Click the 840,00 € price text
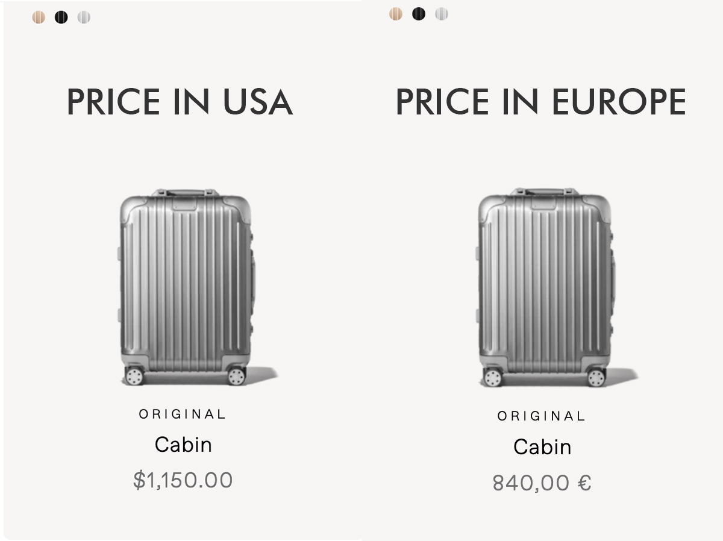The width and height of the screenshot is (723, 541). coord(542,483)
